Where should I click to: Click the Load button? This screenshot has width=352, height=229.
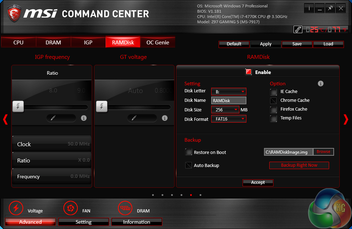click(x=328, y=44)
